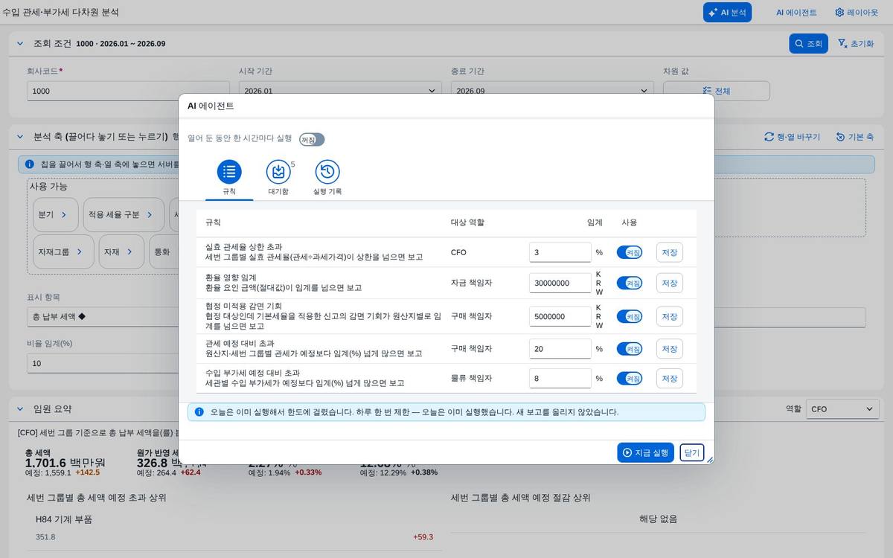Save the 협정 미적용 감면 기회 rule
Image resolution: width=893 pixels, height=558 pixels.
(670, 316)
